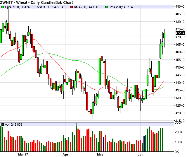Click the 465-0 price axis label
Screen dimensions: 187x157
pyautogui.click(x=180, y=45)
